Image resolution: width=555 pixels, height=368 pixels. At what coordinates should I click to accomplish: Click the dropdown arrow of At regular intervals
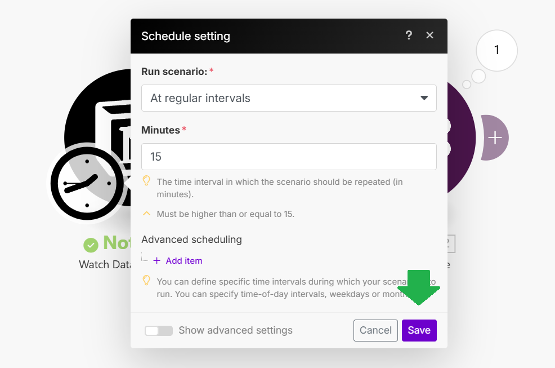click(x=424, y=98)
